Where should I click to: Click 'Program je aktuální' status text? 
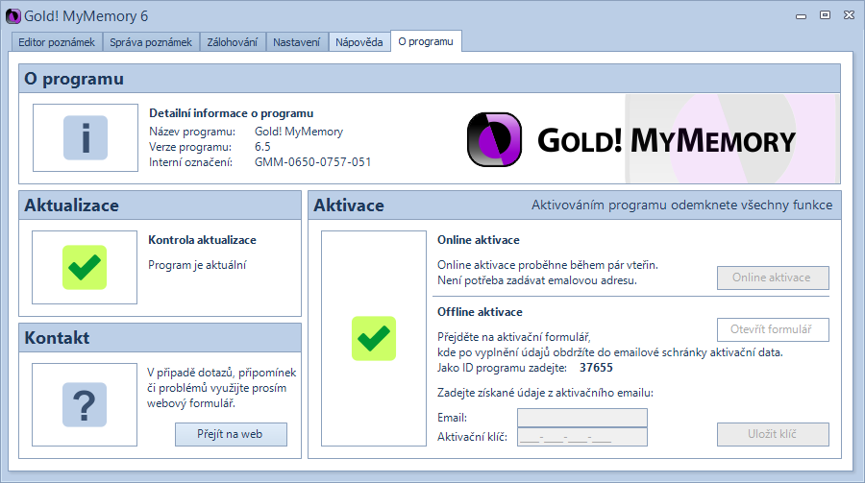pos(197,265)
